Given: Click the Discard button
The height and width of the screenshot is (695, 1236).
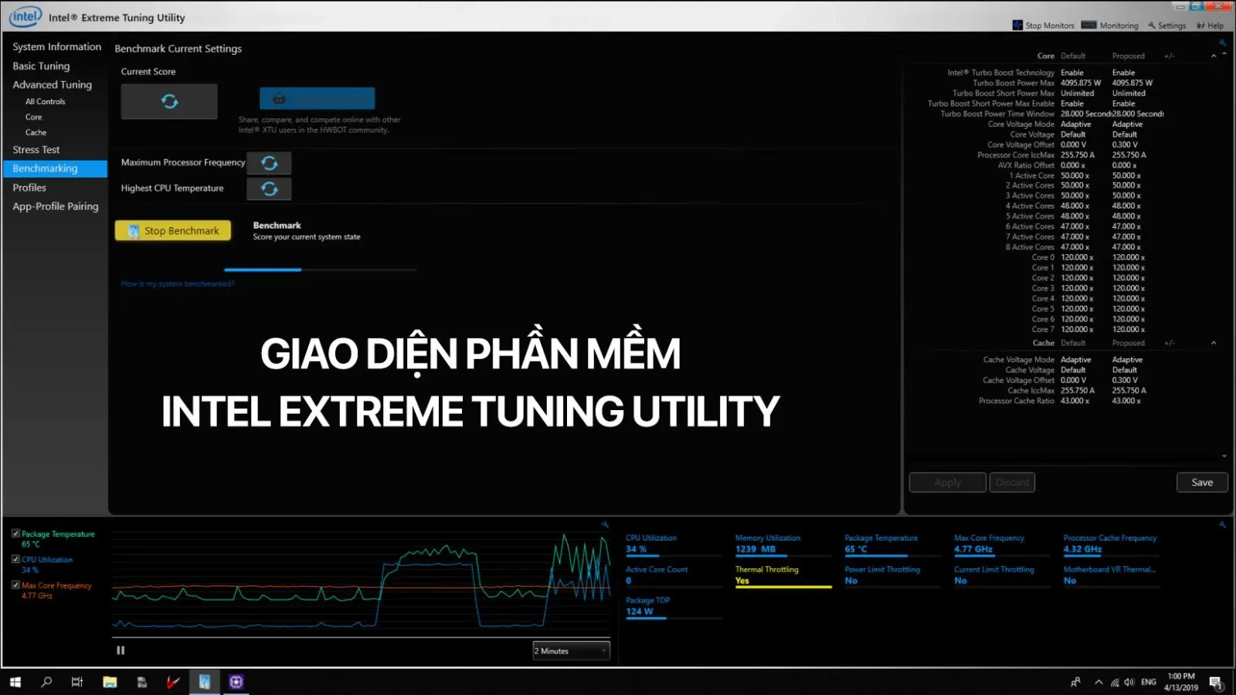Looking at the screenshot, I should coord(1012,483).
